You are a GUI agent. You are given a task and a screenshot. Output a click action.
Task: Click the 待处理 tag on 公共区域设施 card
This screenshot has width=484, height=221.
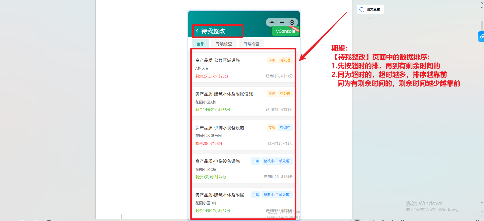(285, 60)
